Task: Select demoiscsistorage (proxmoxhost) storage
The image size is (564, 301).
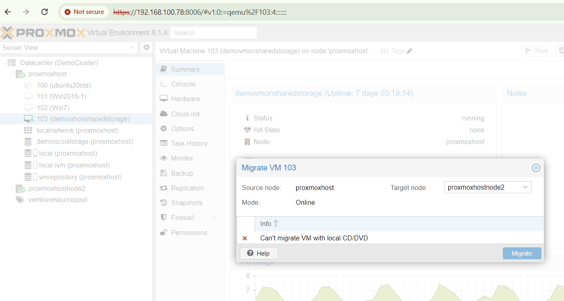Action: 85,141
